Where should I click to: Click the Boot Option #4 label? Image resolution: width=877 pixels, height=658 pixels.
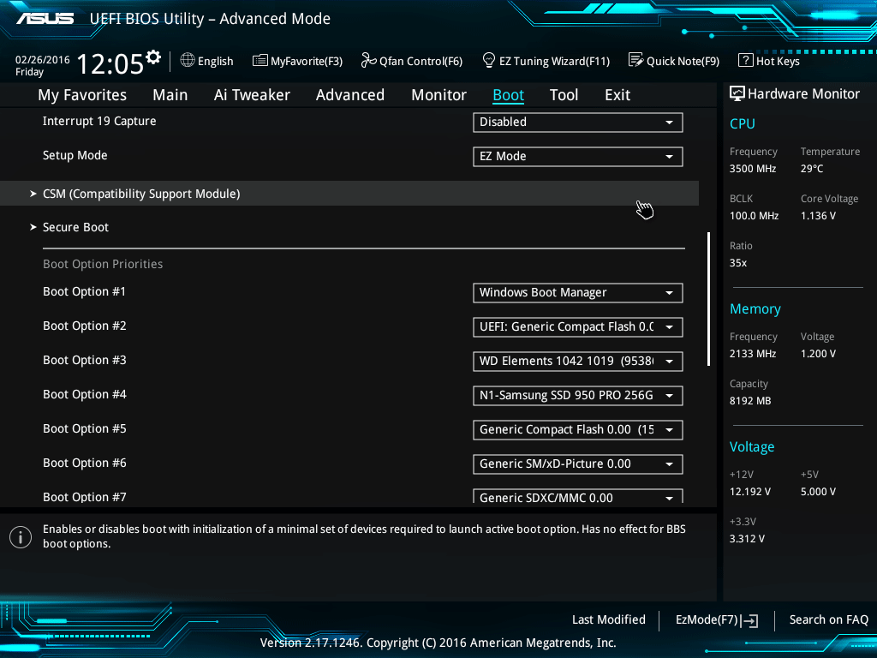click(x=85, y=394)
